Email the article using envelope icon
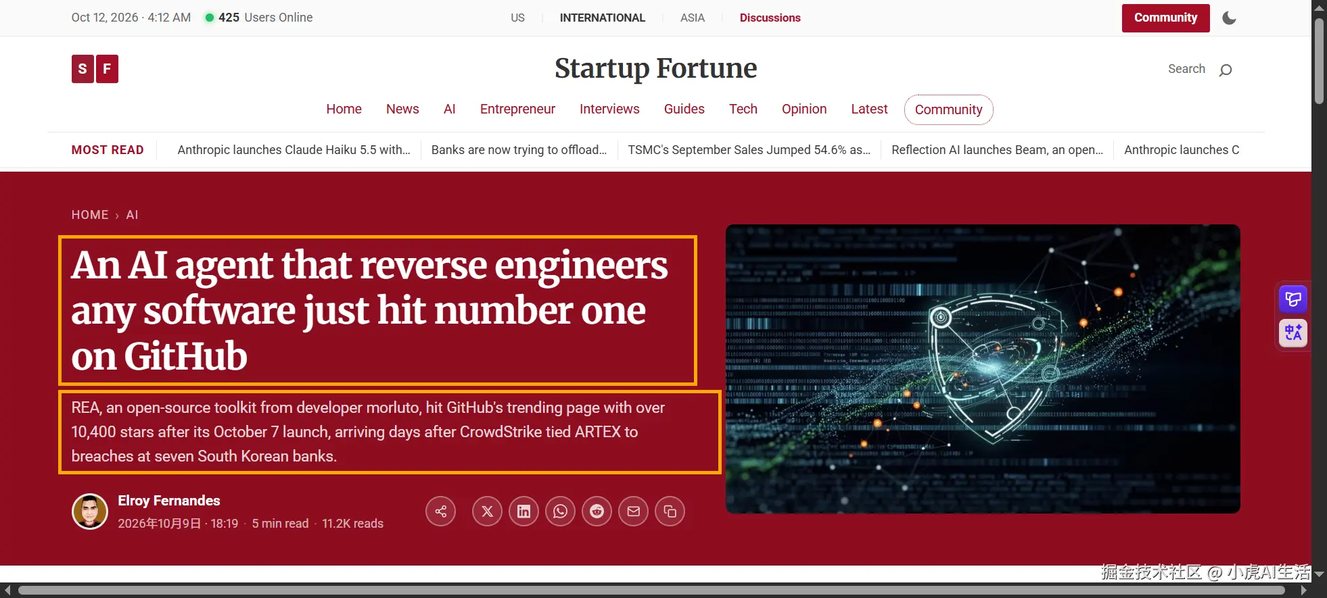 click(633, 512)
